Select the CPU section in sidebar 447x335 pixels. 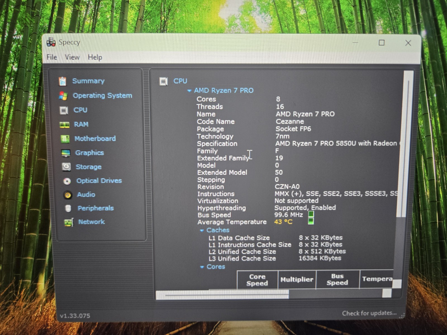(80, 110)
